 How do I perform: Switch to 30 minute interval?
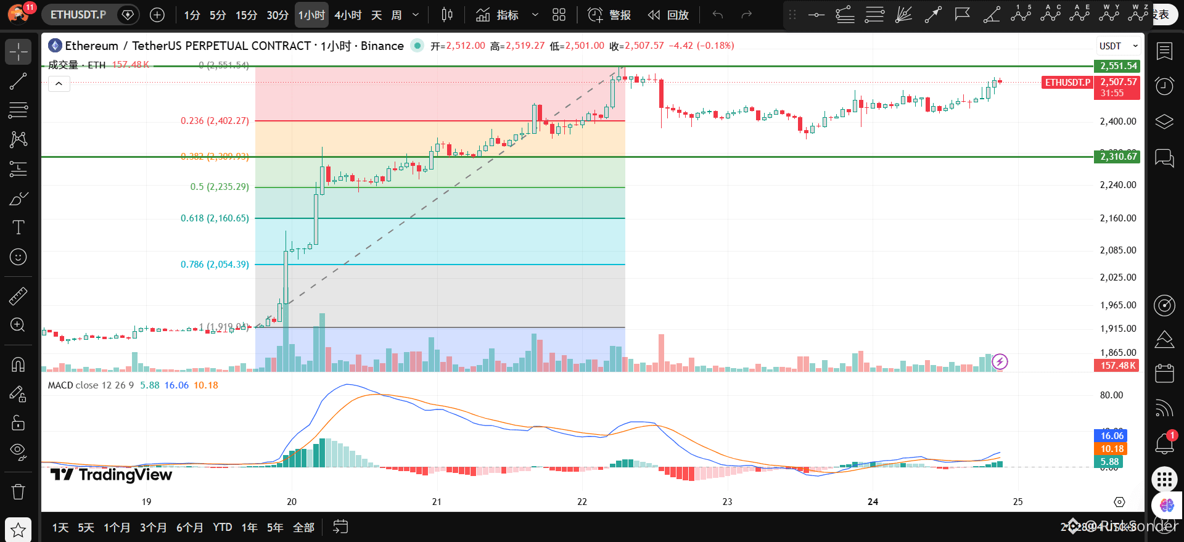click(277, 15)
